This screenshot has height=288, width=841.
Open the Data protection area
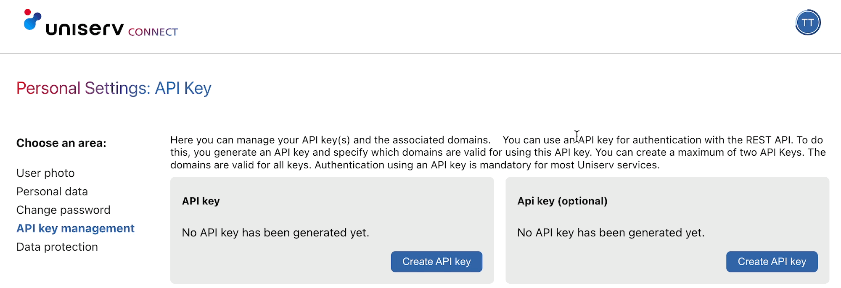pyautogui.click(x=57, y=247)
